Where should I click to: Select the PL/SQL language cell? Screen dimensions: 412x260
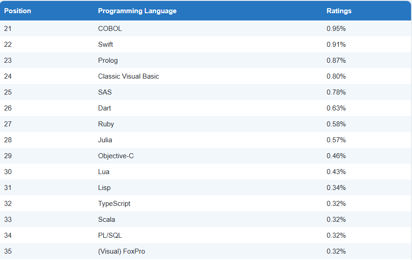click(110, 235)
